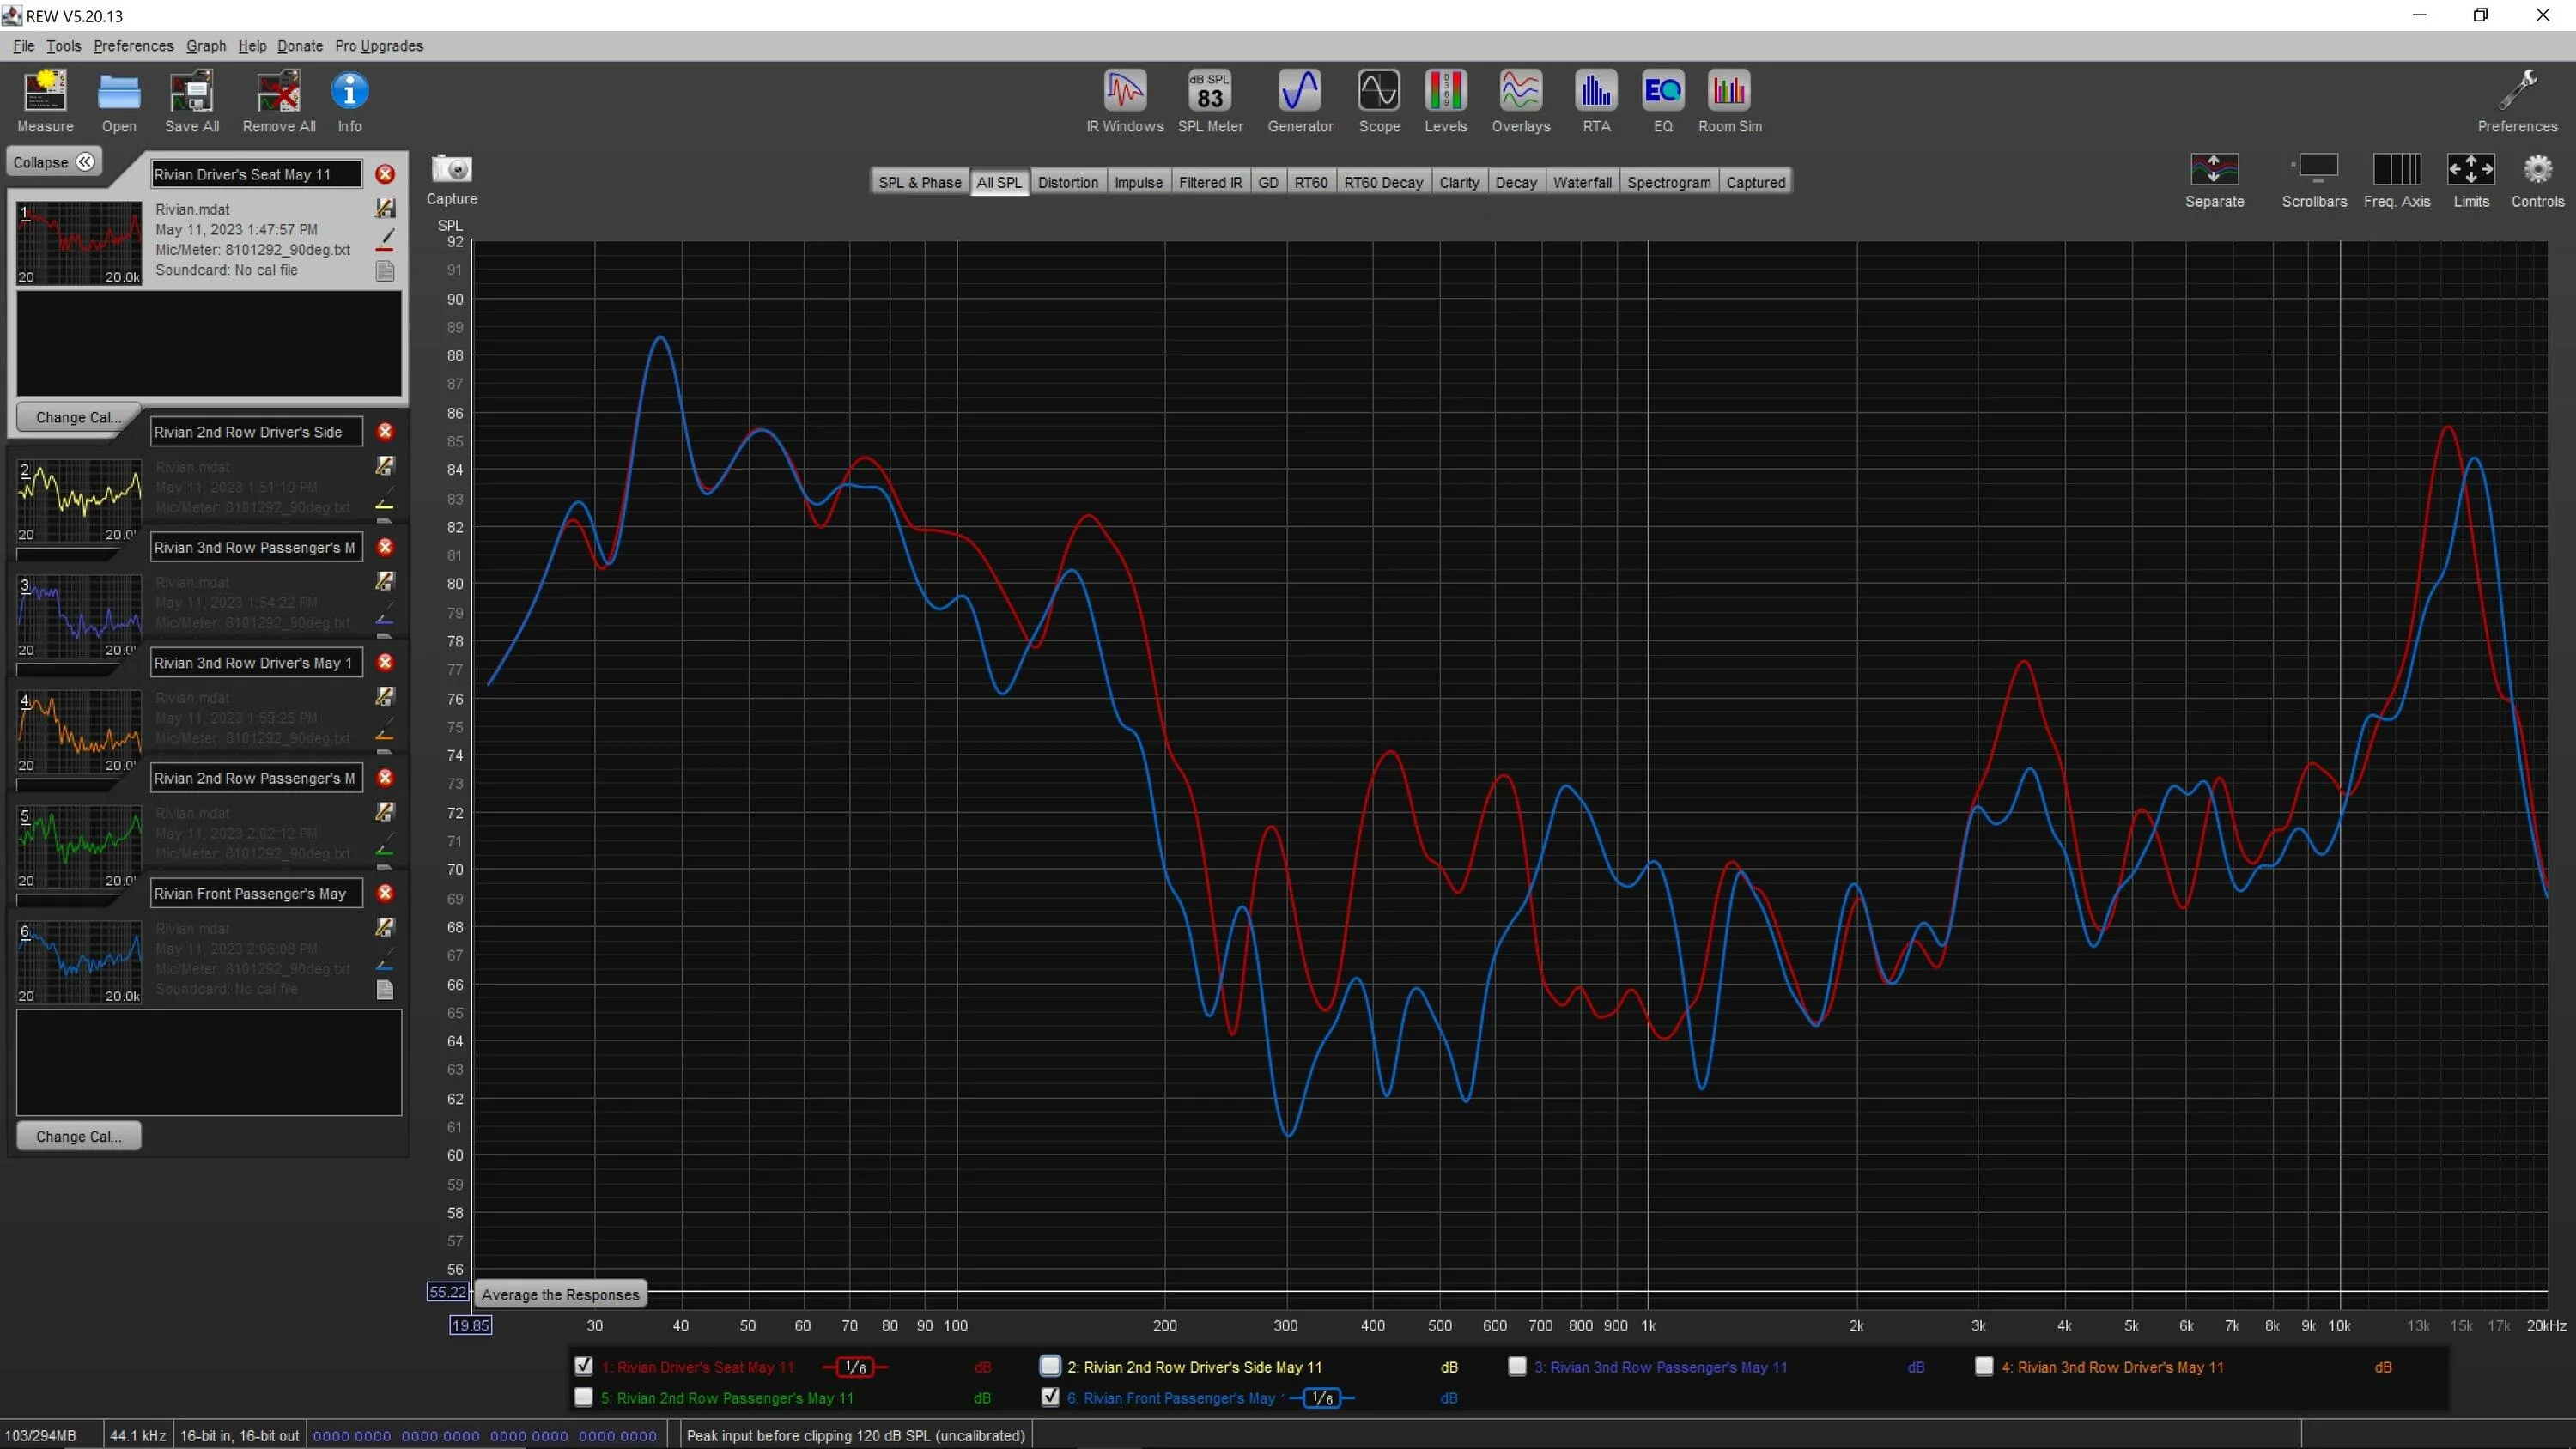Screen dimensions: 2576x1449
Task: Click the Measure toolbar icon
Action: 45,101
